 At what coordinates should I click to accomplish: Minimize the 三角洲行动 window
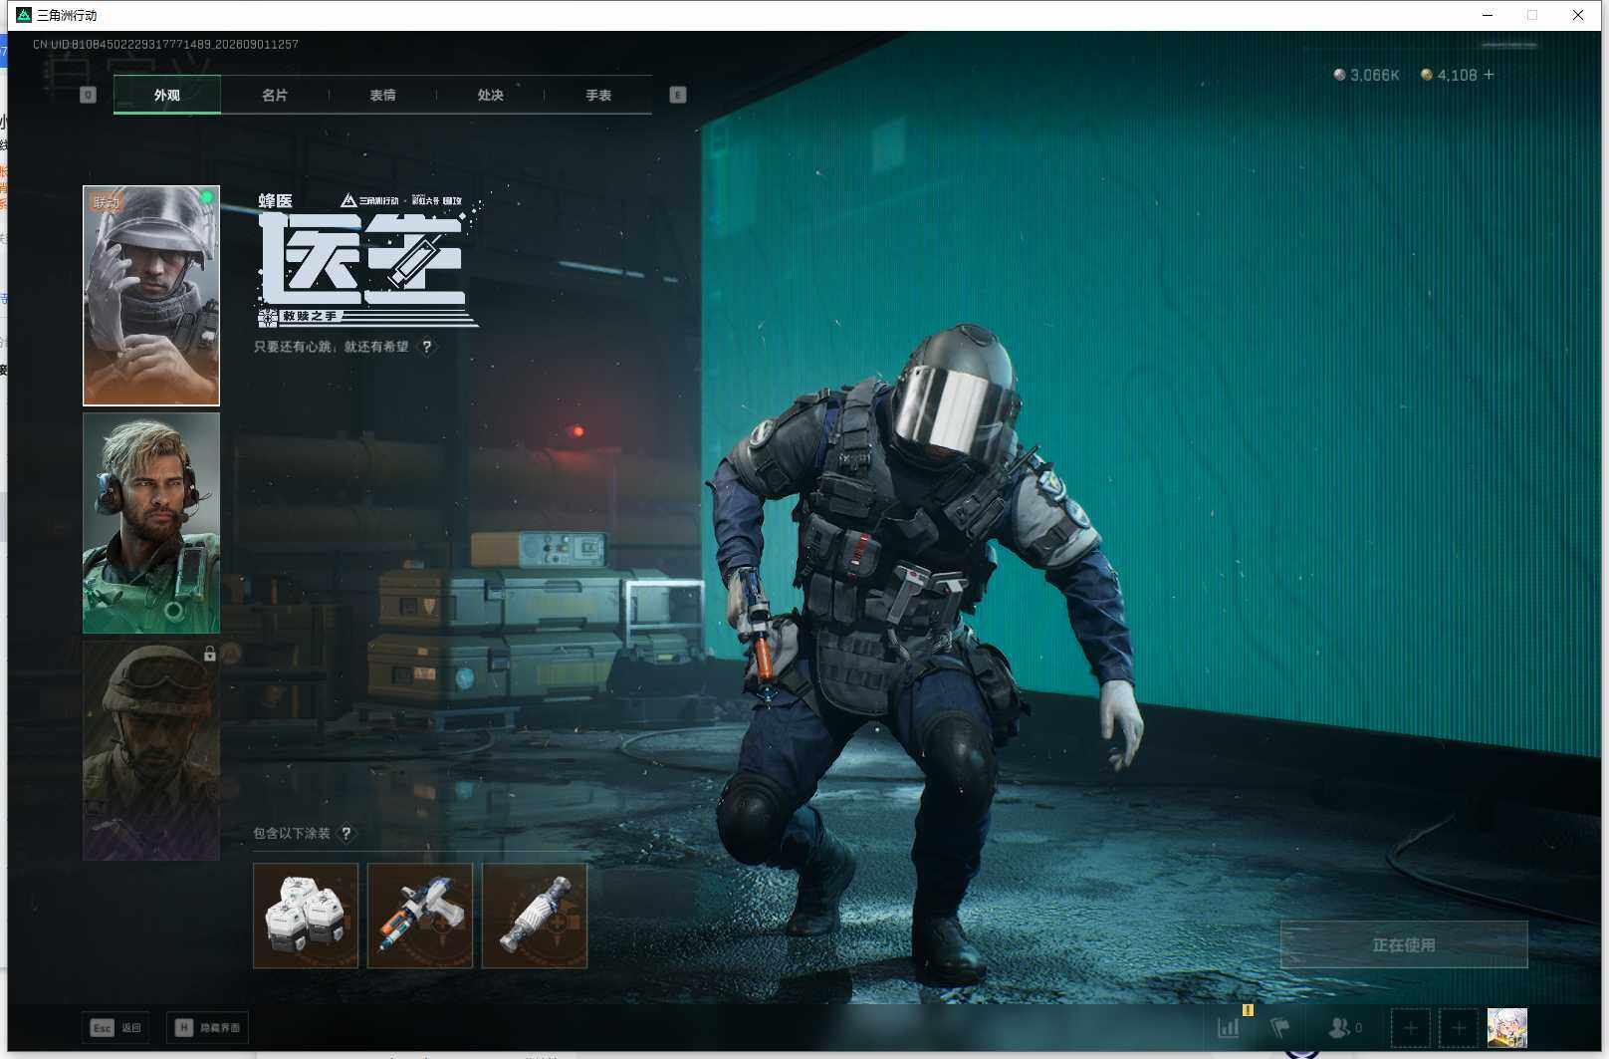(x=1488, y=15)
